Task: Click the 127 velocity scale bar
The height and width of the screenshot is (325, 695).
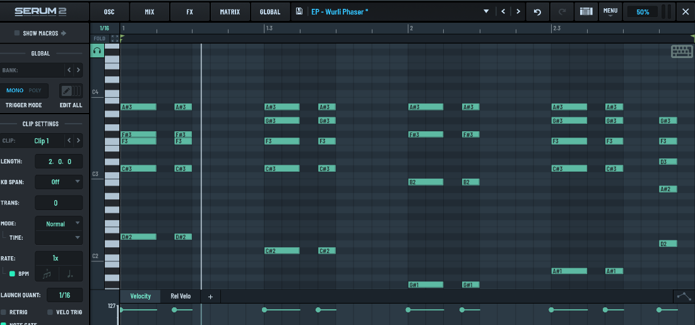Action: [x=118, y=314]
